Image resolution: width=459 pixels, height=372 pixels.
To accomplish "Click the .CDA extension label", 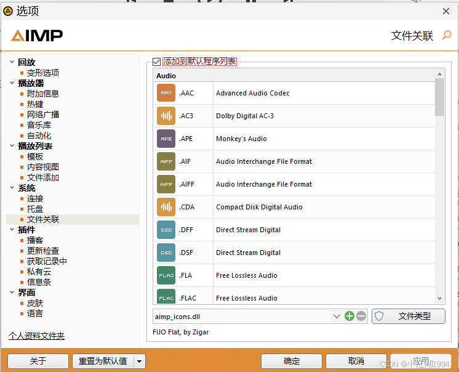I will 187,207.
